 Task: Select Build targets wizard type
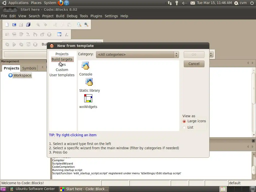pos(62,59)
